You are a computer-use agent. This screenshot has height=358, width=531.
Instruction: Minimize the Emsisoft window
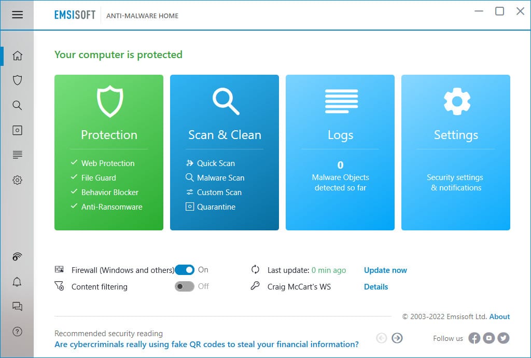tap(479, 11)
